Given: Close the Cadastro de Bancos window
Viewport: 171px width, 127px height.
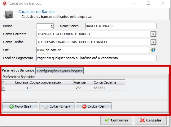Looking at the screenshot, I should (x=163, y=3).
